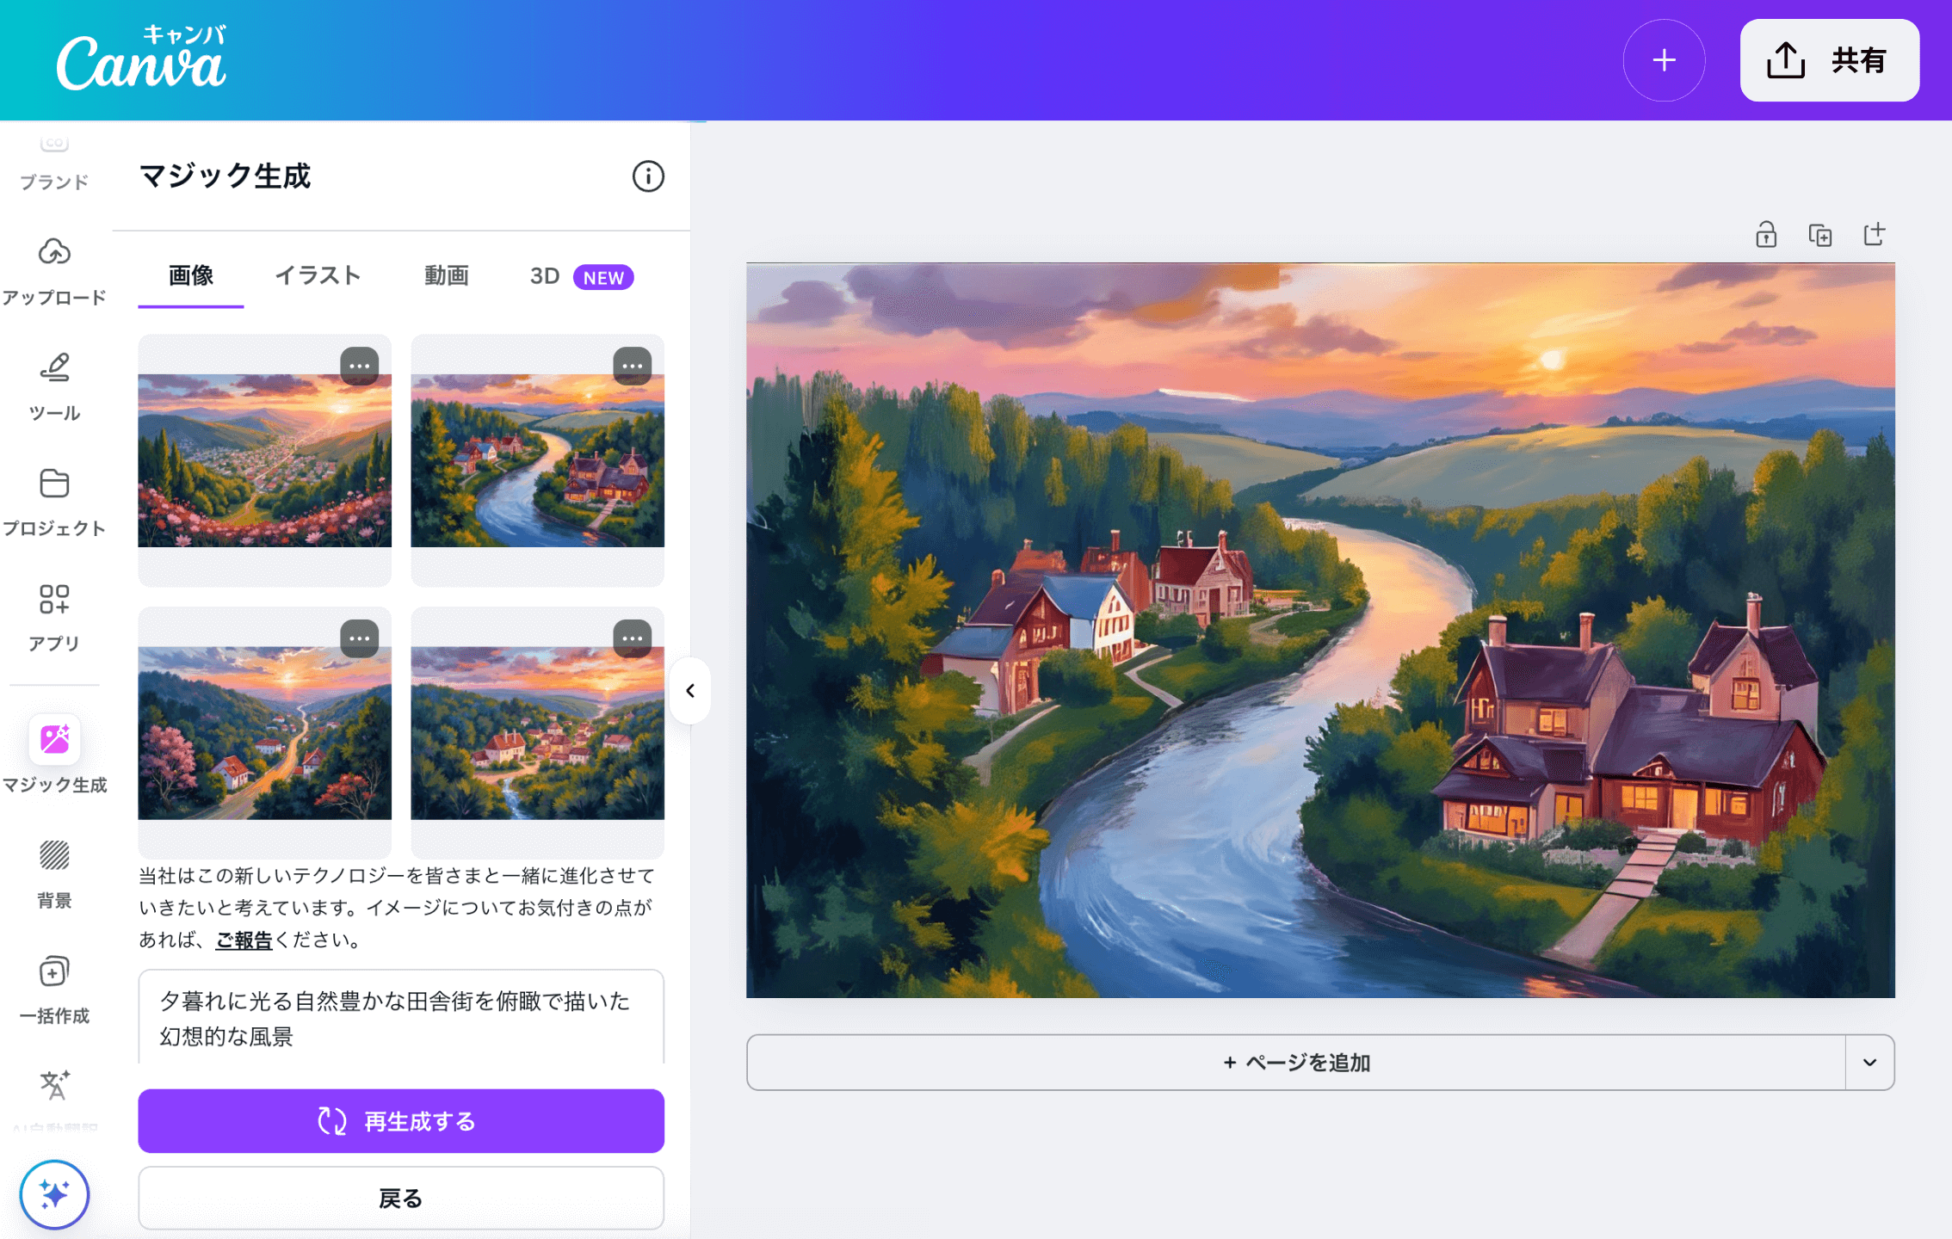Select the winding road cherry blossom thumbnail
The width and height of the screenshot is (1952, 1239).
click(264, 733)
